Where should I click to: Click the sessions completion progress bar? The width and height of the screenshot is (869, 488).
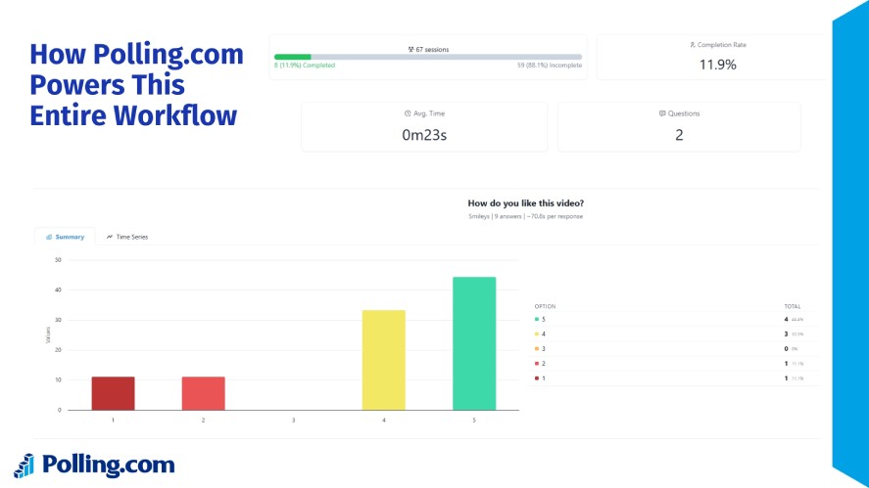coord(428,57)
